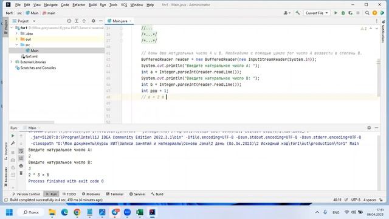This screenshot has width=389, height=219.
Task: Toggle Soft-Wrap icon in Run console
Action: [21, 151]
